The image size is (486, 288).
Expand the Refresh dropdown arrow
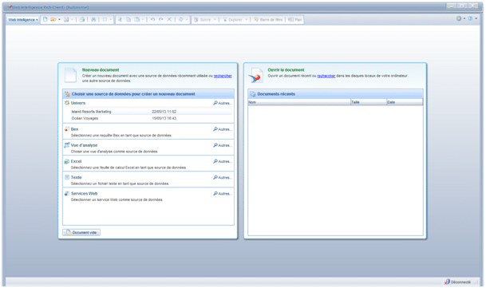pyautogui.click(x=187, y=19)
